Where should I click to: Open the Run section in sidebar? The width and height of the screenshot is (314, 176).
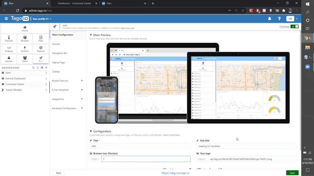(x=41, y=59)
